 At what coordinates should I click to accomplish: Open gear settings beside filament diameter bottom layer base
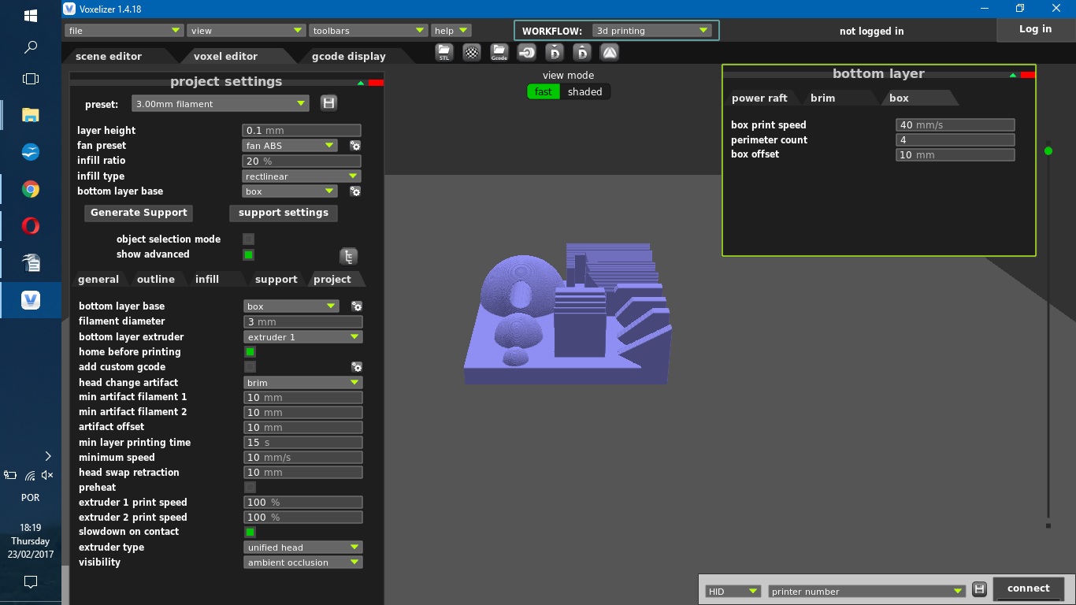pyautogui.click(x=357, y=306)
